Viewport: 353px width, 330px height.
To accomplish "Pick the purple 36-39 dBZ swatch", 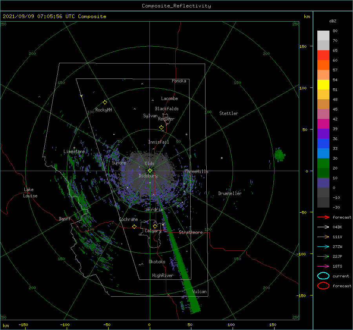I will click(x=323, y=134).
